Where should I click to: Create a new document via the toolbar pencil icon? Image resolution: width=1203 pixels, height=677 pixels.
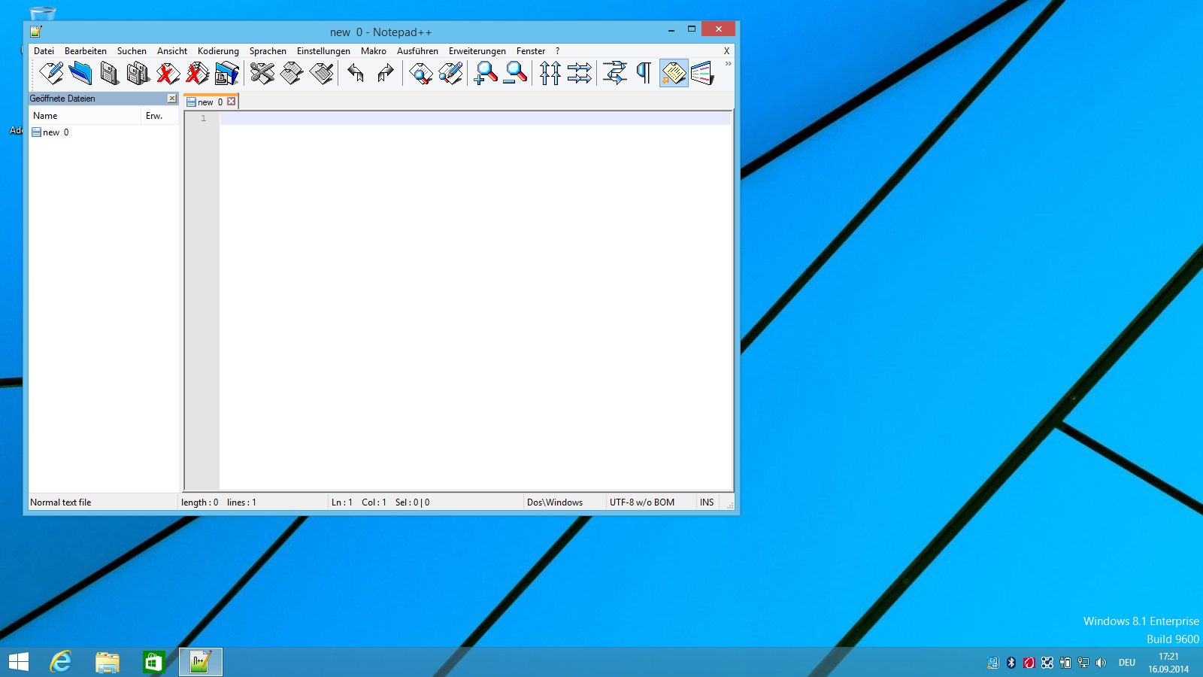click(51, 73)
